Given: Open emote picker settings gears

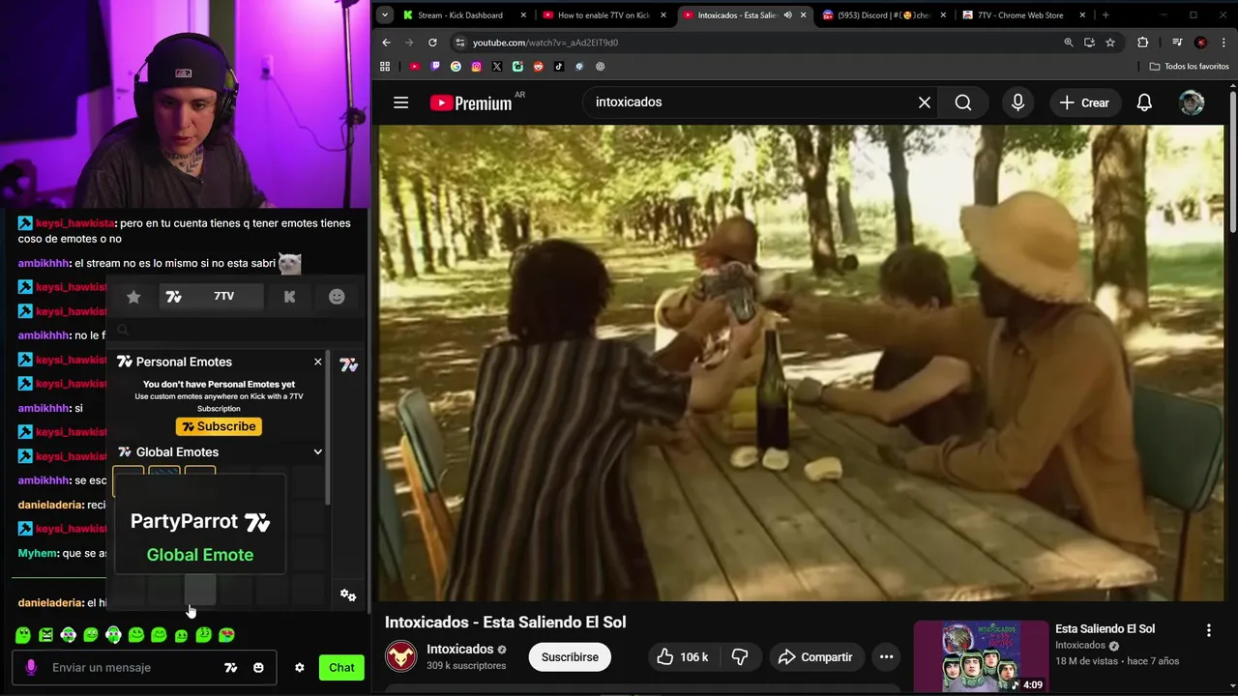Looking at the screenshot, I should tap(348, 595).
